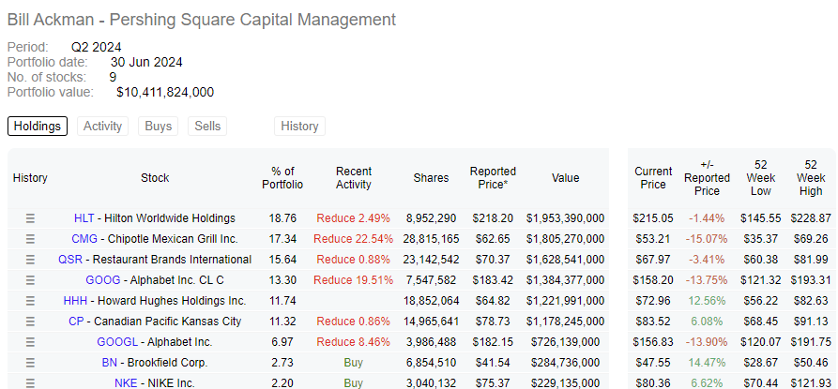This screenshot has height=389, width=838.
Task: Switch to the Sells tab
Action: (x=207, y=127)
